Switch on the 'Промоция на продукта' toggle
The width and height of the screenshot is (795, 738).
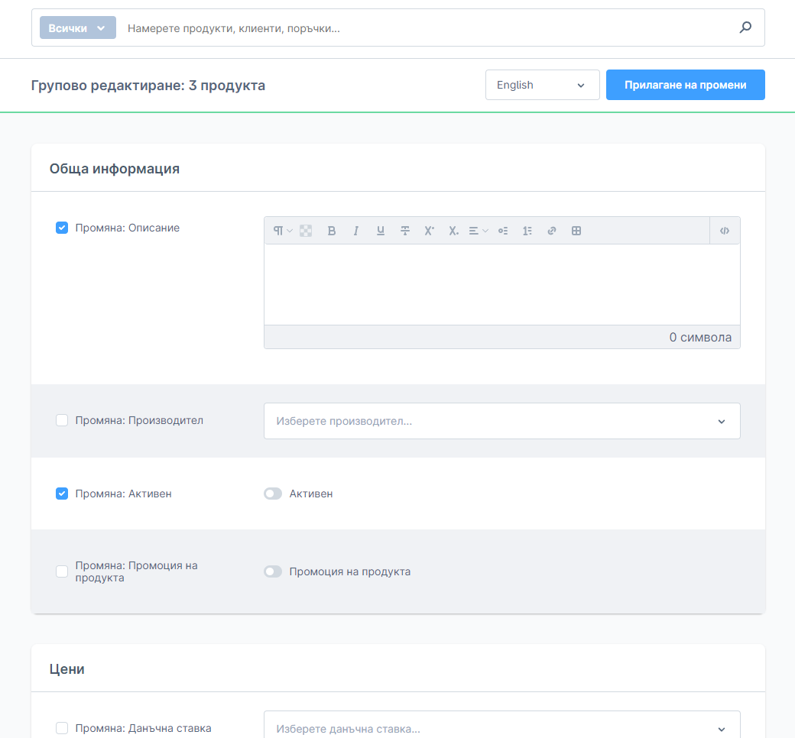coord(273,571)
